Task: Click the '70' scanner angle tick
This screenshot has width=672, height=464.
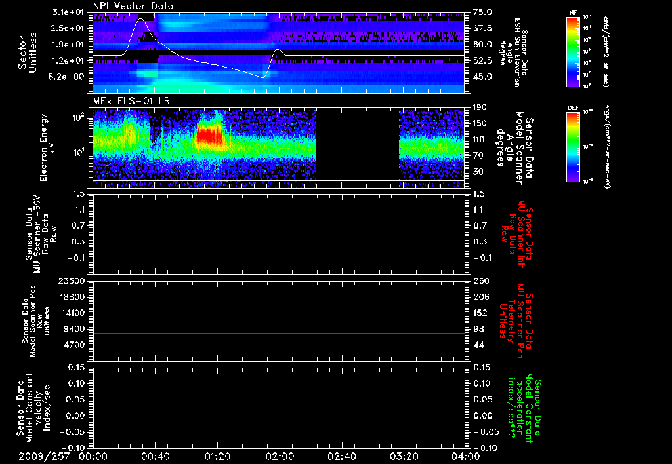Action: coord(478,156)
